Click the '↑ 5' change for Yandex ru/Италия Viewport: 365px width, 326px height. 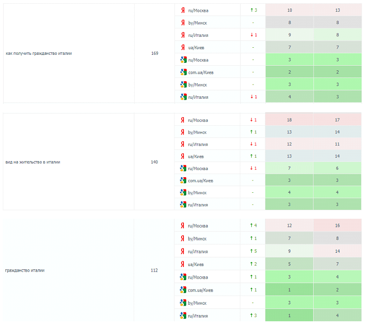[x=253, y=251]
